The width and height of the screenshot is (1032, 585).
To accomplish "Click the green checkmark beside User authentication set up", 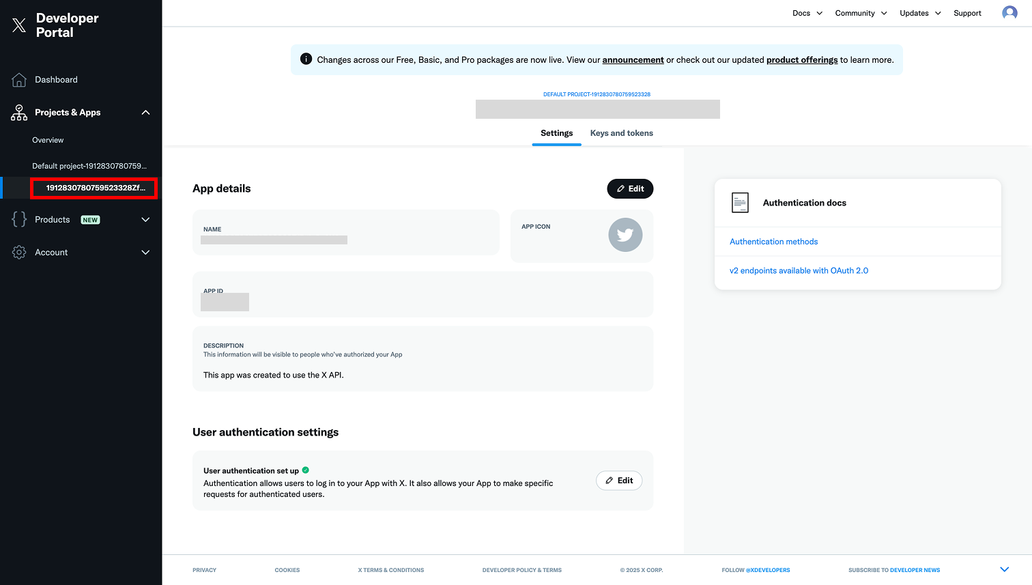I will (x=306, y=470).
